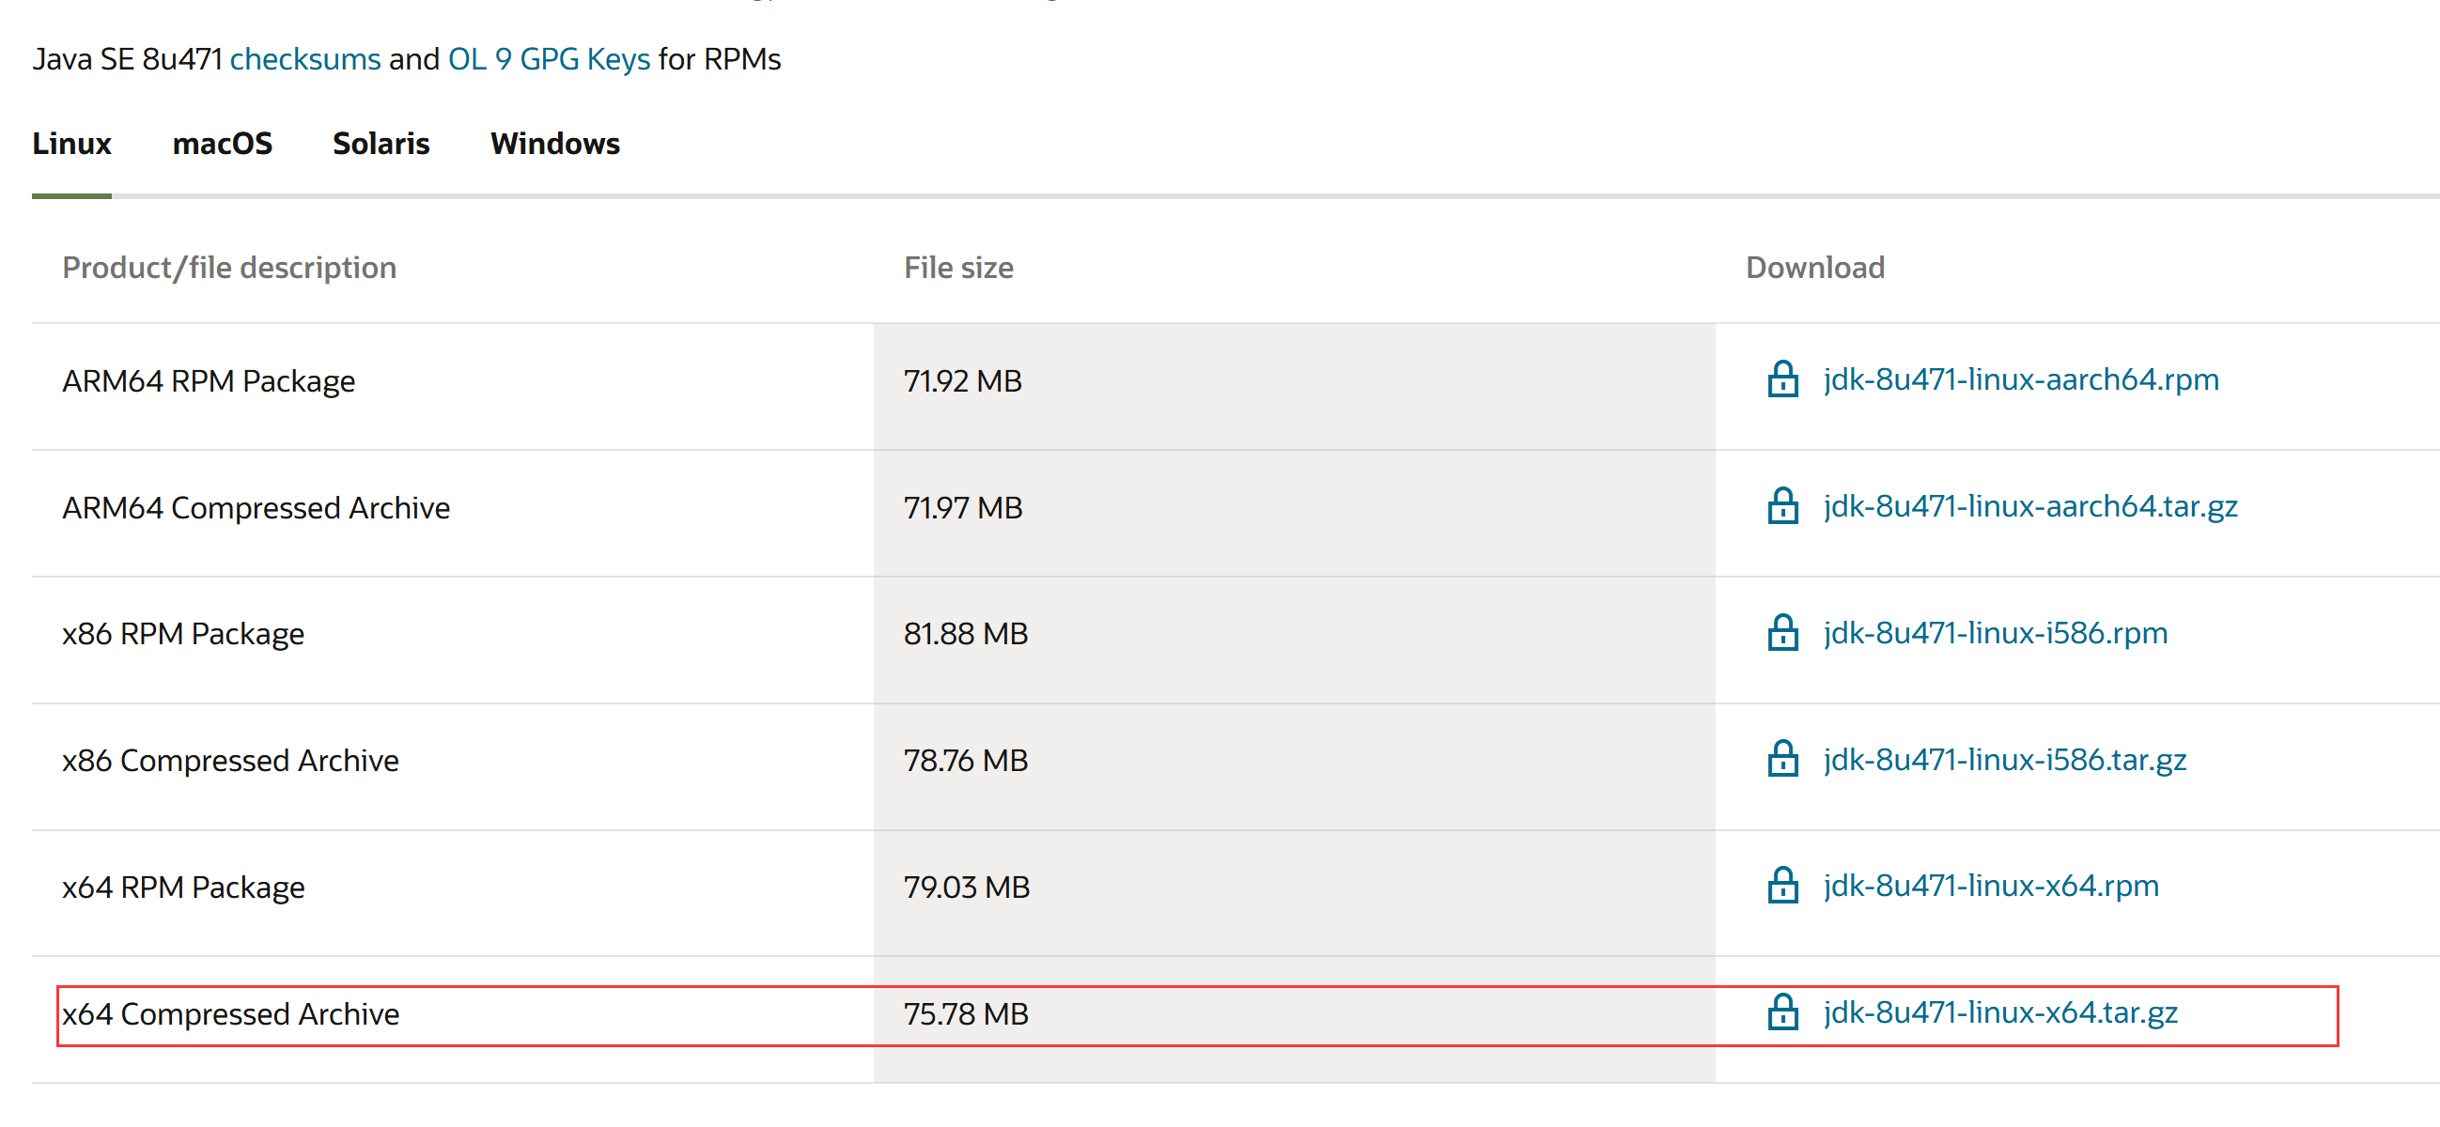
Task: Download jdk-8u471-linux-x64.tar.gz file link
Action: pyautogui.click(x=1999, y=1012)
